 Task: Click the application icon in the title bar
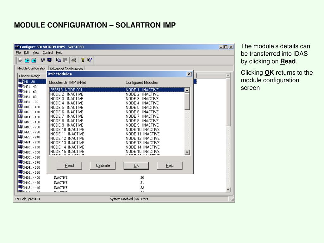point(17,47)
